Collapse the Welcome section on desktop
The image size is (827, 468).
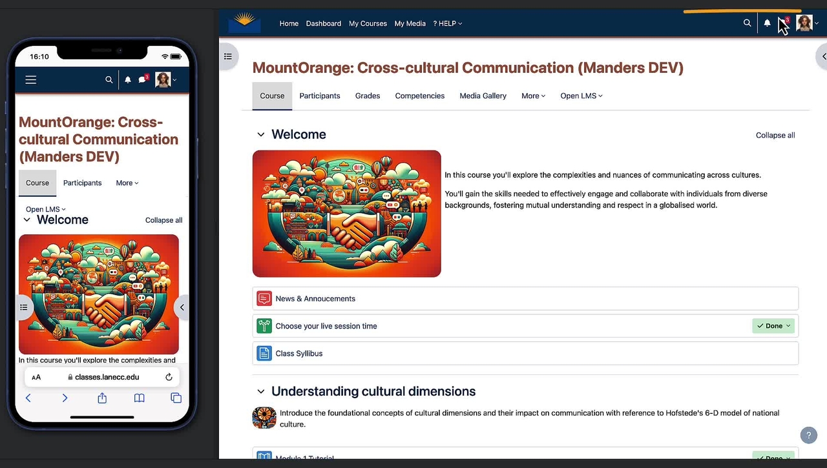(x=260, y=135)
